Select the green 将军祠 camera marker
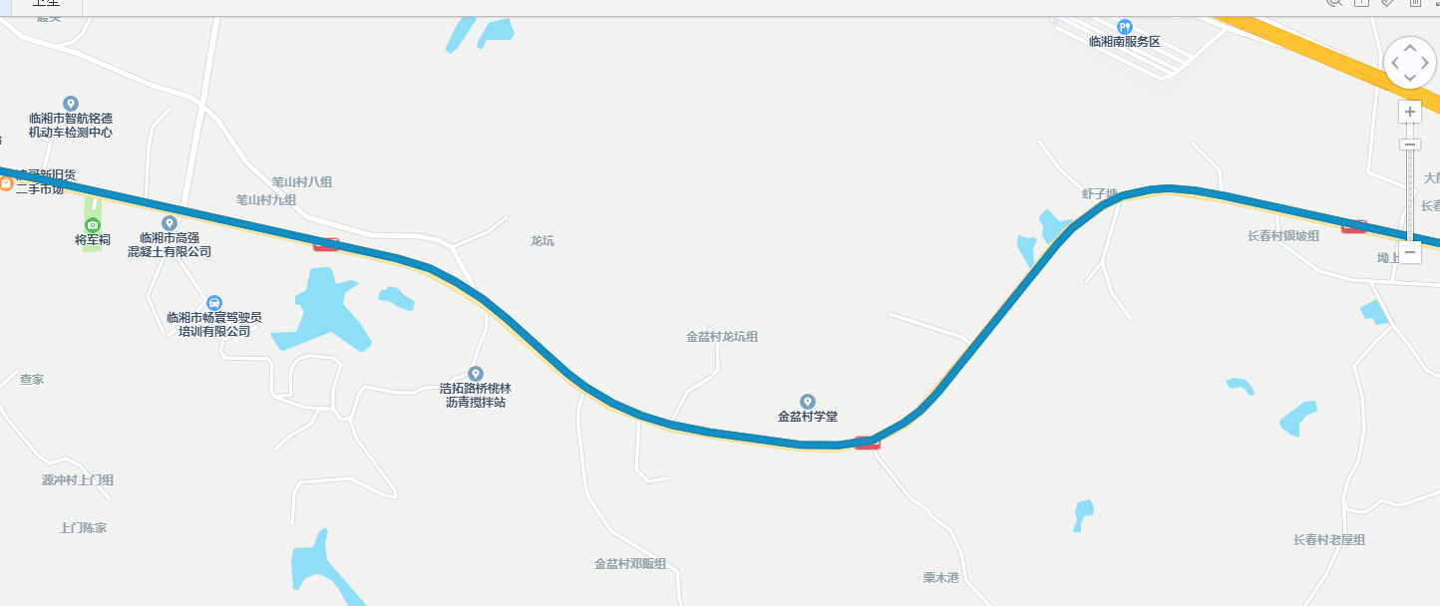 click(93, 225)
